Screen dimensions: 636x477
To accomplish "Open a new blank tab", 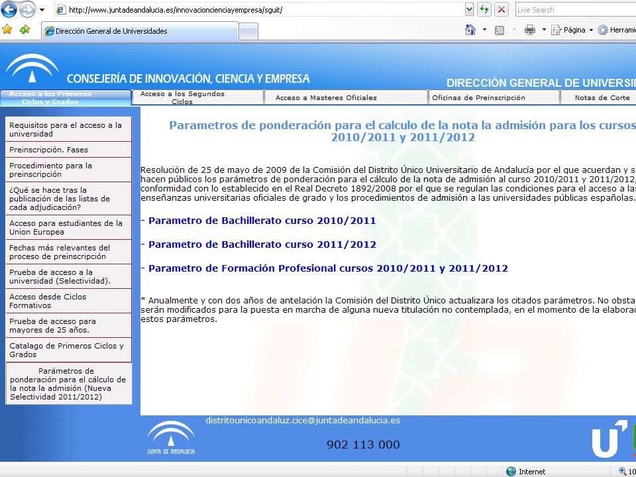I will click(x=248, y=32).
